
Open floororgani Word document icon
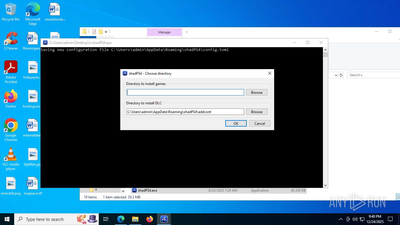tap(32, 41)
